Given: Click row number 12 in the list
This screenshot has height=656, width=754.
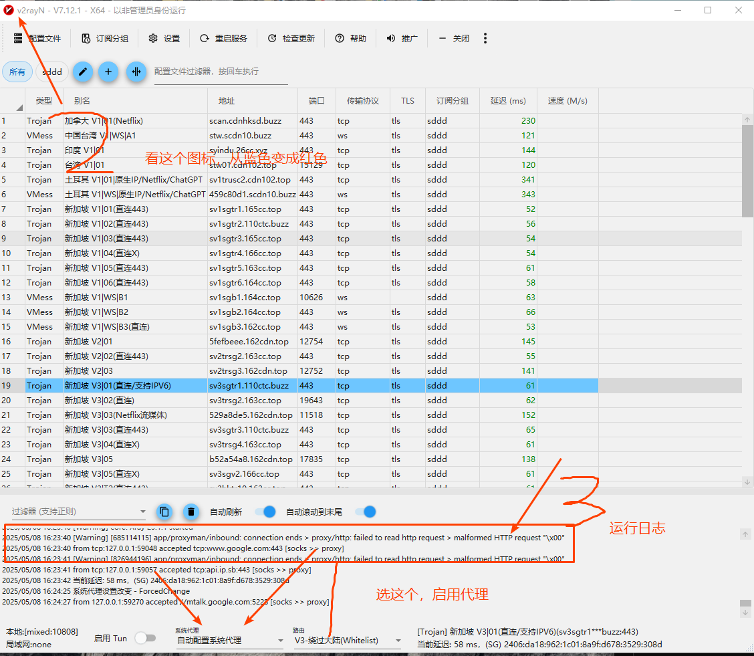Looking at the screenshot, I should (6, 283).
